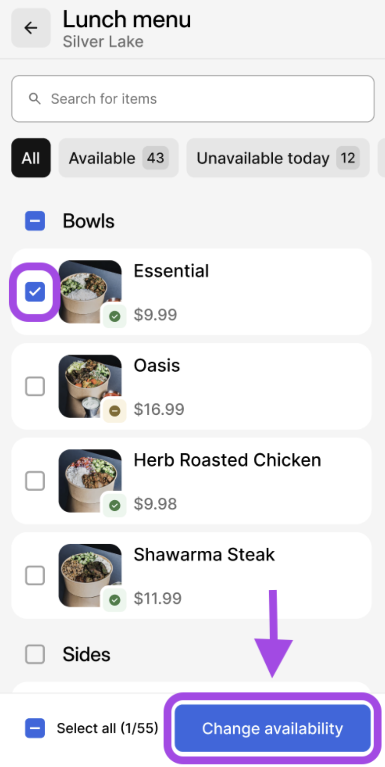Switch to the All filter tab
The image size is (385, 767).
point(31,158)
